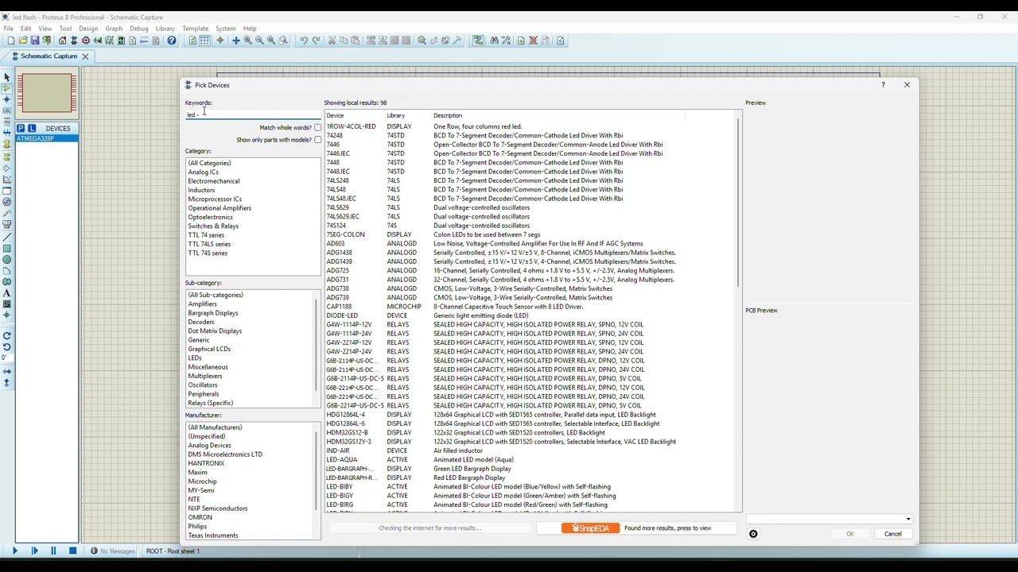The height and width of the screenshot is (572, 1018).
Task: Choose the Junction Dot mode tool
Action: (x=7, y=100)
